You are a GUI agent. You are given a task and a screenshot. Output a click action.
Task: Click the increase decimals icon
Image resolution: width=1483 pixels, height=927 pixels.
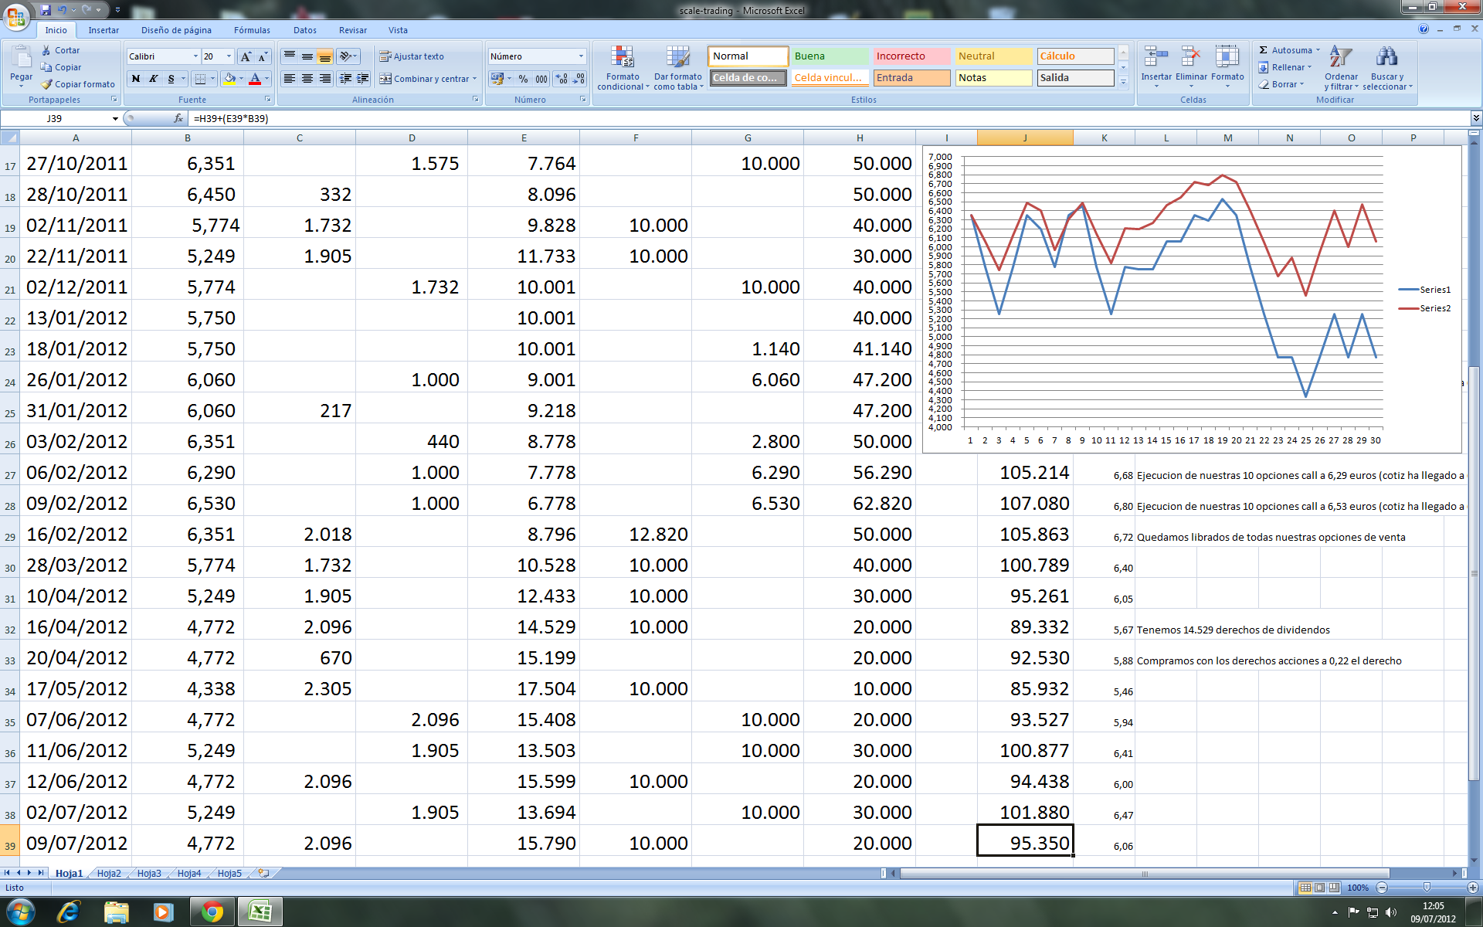[562, 79]
